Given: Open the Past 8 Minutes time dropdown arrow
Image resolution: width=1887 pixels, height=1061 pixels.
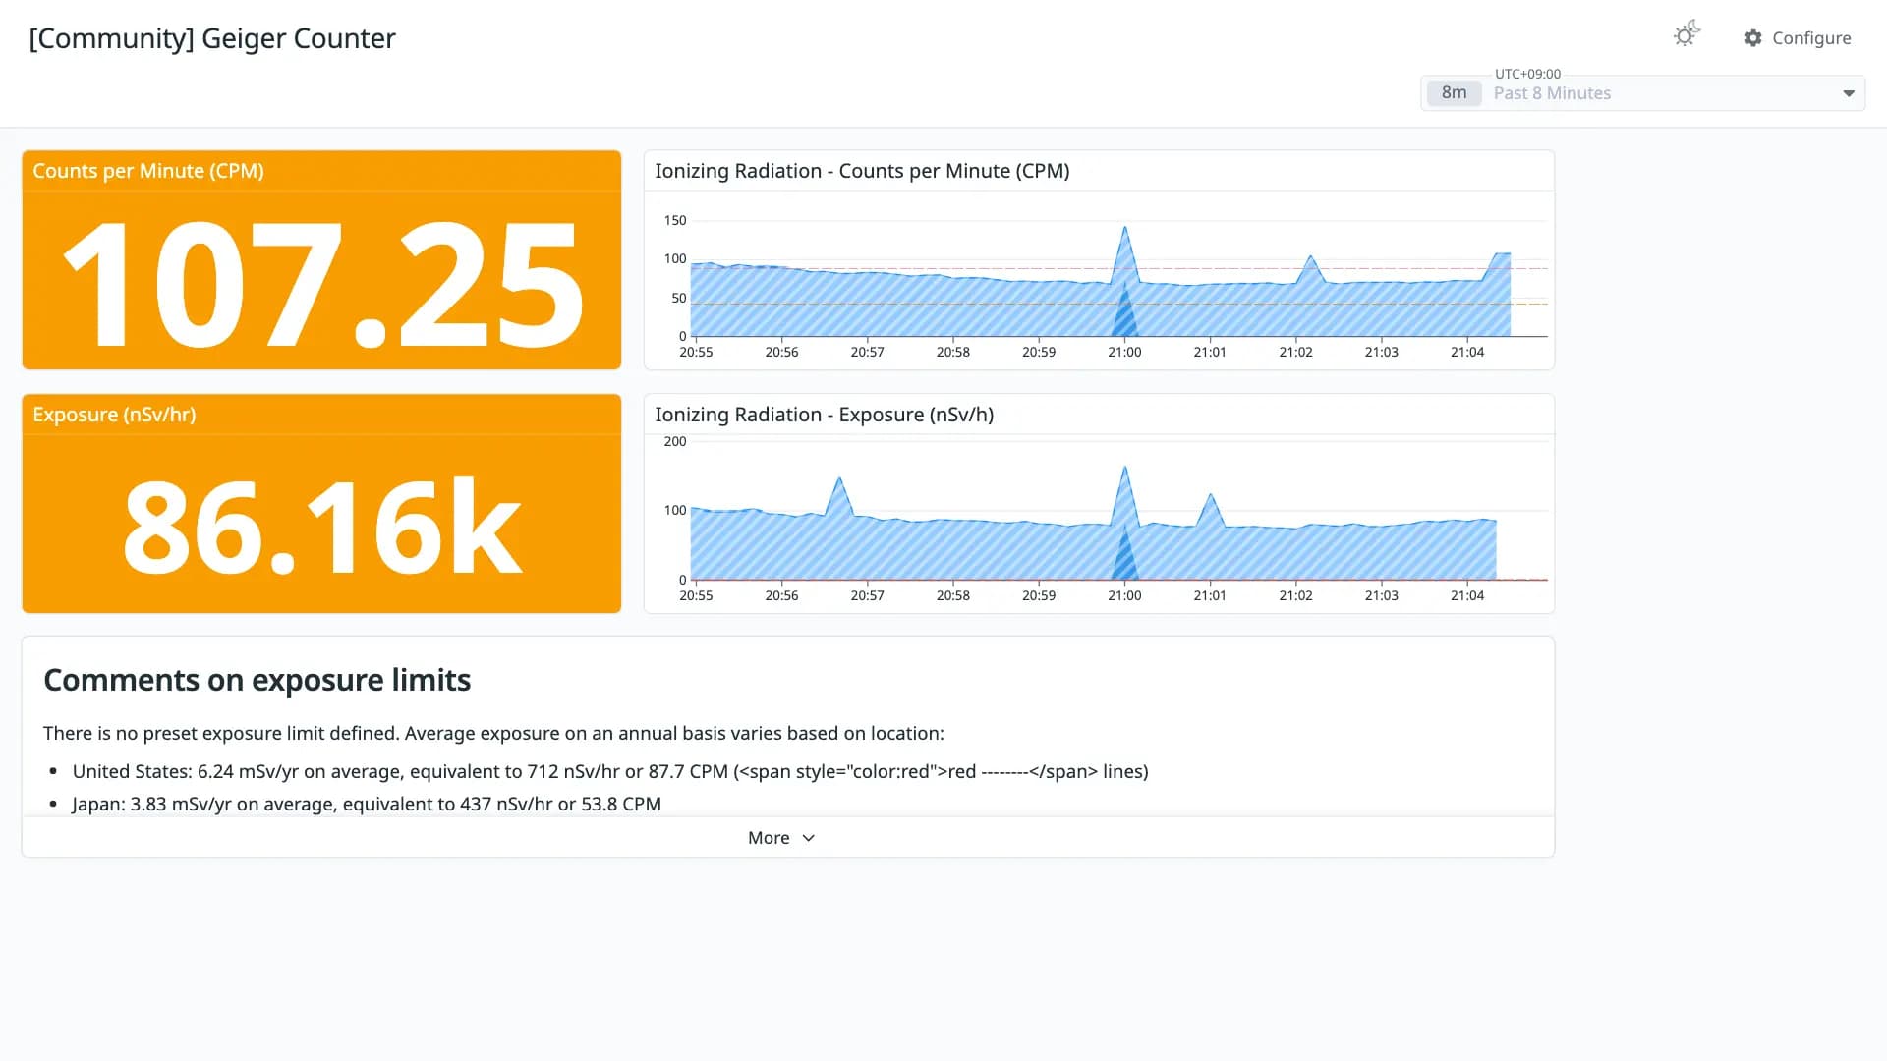Looking at the screenshot, I should pyautogui.click(x=1849, y=93).
